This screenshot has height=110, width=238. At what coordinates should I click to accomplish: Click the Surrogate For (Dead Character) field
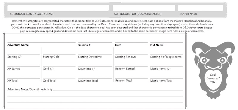tap(144, 8)
